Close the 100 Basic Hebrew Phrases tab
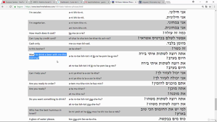The height and width of the screenshot is (122, 217). [136, 2]
